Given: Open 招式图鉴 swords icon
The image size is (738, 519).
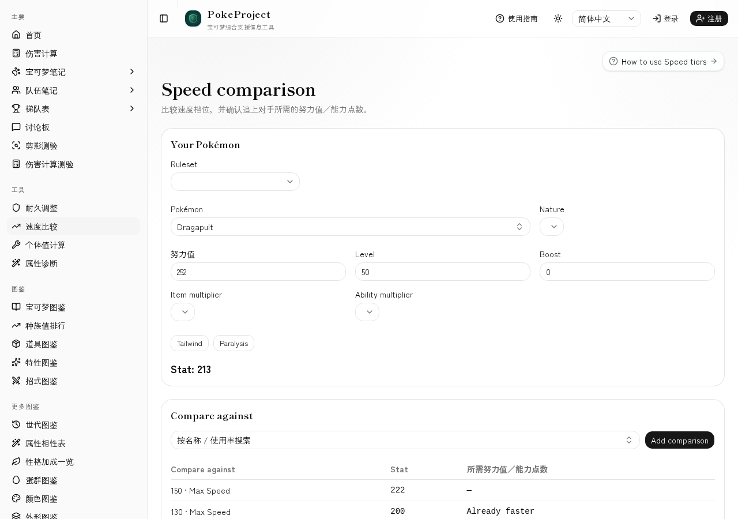Looking at the screenshot, I should pyautogui.click(x=16, y=381).
